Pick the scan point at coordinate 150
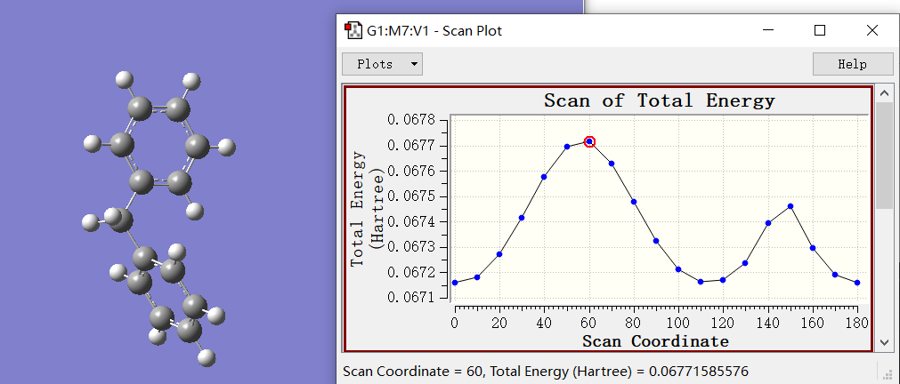This screenshot has width=900, height=384. tap(791, 206)
